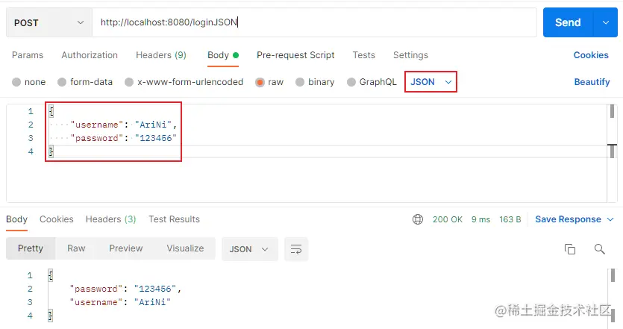The width and height of the screenshot is (623, 329).
Task: Click the 200 OK status
Action: point(448,219)
